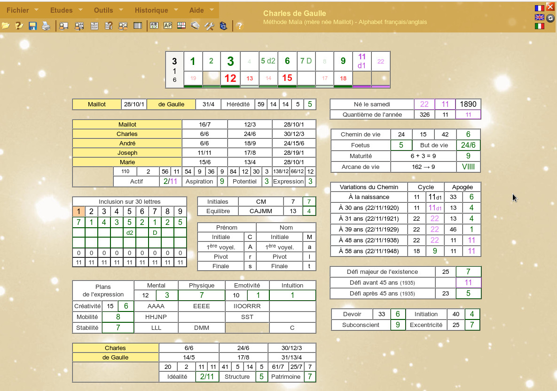
Task: Expand the Outils menu arrow
Action: 121,9
